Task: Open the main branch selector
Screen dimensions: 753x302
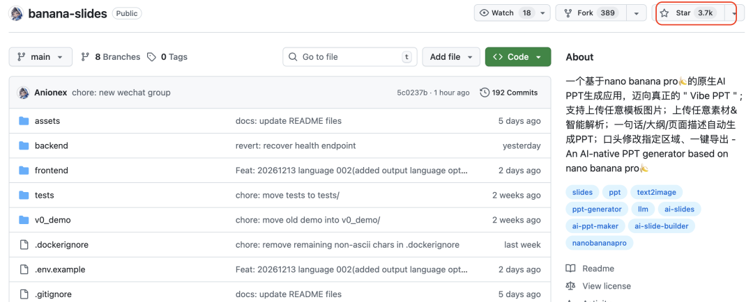Action: click(41, 56)
